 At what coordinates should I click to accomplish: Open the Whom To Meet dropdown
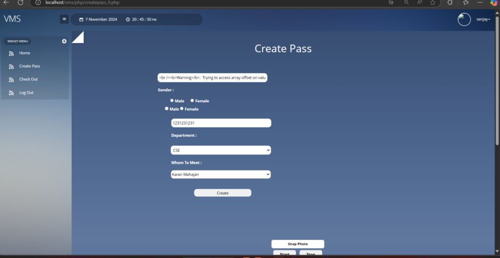tap(221, 174)
